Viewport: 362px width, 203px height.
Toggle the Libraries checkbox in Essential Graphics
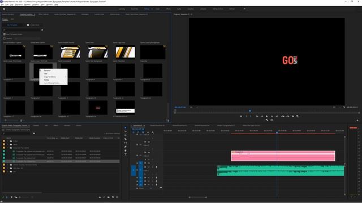(x=5, y=38)
